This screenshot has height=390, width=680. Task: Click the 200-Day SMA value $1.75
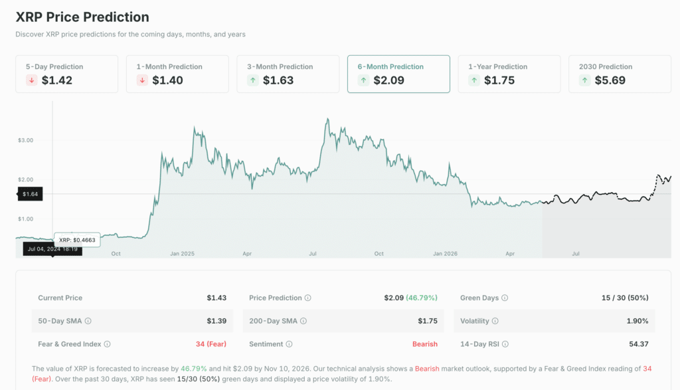click(428, 321)
